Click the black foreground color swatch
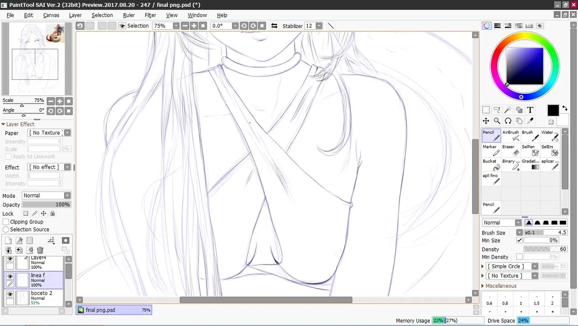This screenshot has height=326, width=578. pos(553,110)
